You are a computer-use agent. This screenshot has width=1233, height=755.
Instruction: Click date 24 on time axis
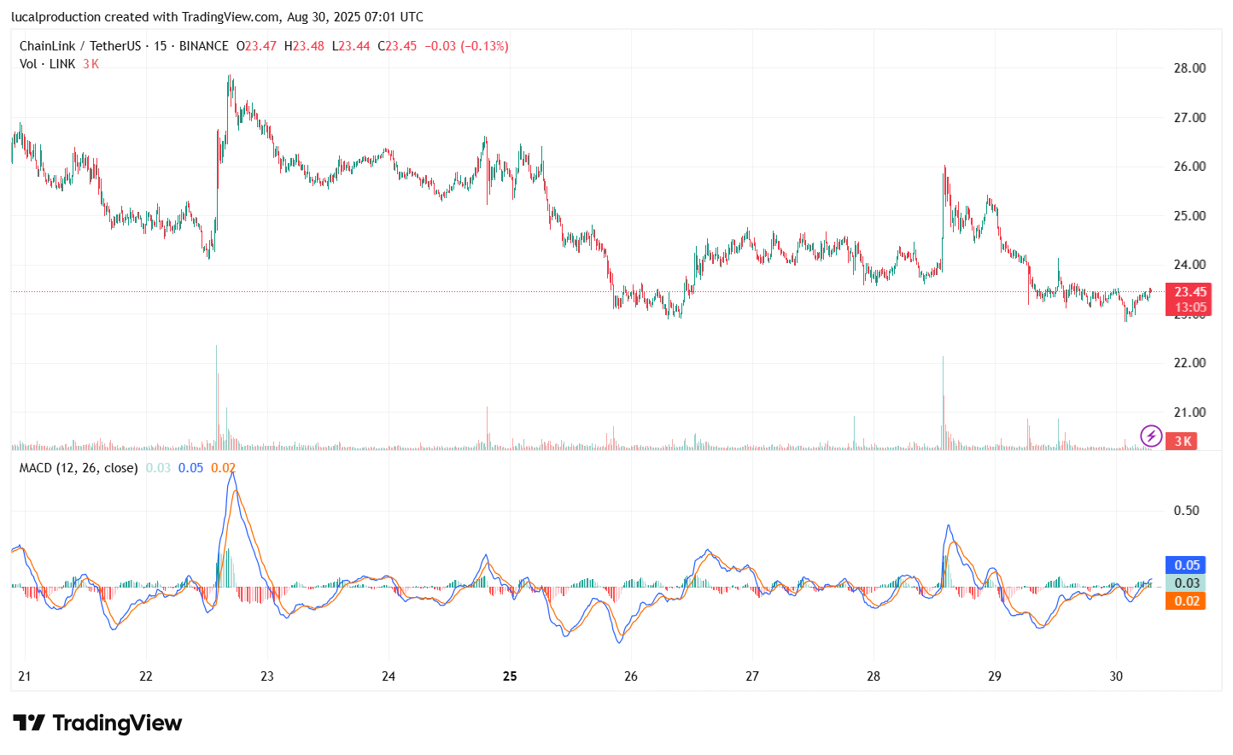pyautogui.click(x=389, y=676)
